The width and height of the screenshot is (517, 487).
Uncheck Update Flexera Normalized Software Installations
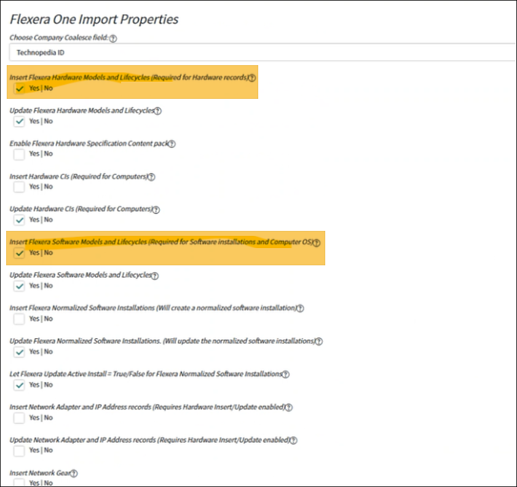tap(19, 352)
